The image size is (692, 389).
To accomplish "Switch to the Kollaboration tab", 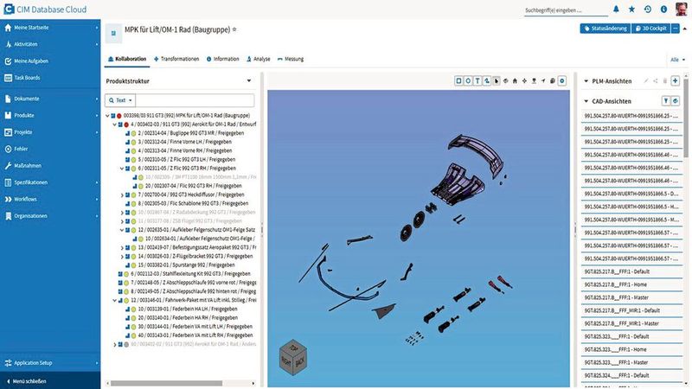I will point(127,59).
